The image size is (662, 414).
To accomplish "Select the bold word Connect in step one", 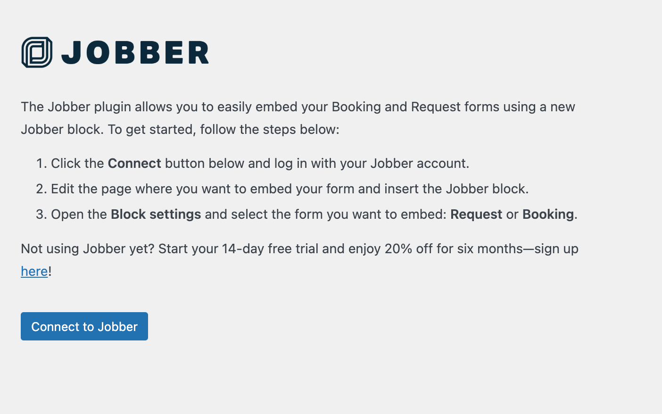I will pos(134,163).
